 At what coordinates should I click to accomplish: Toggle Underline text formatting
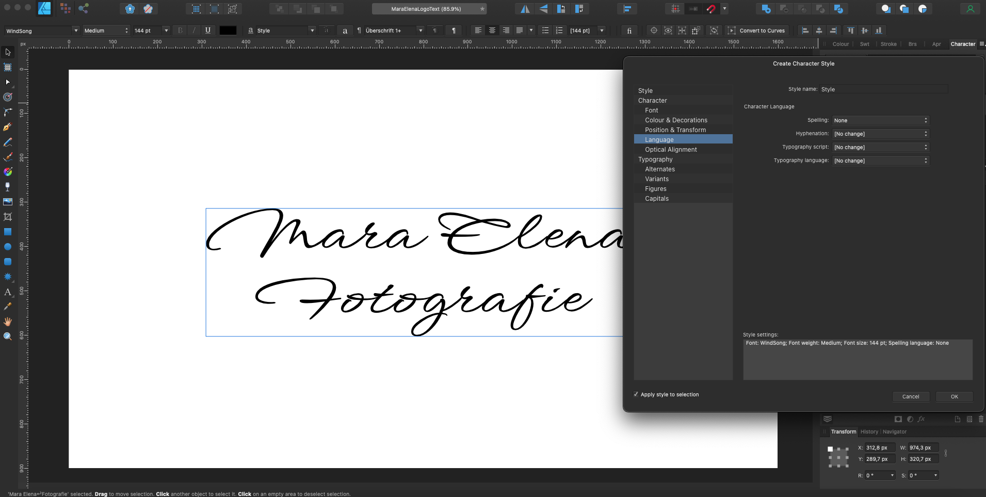pyautogui.click(x=208, y=30)
